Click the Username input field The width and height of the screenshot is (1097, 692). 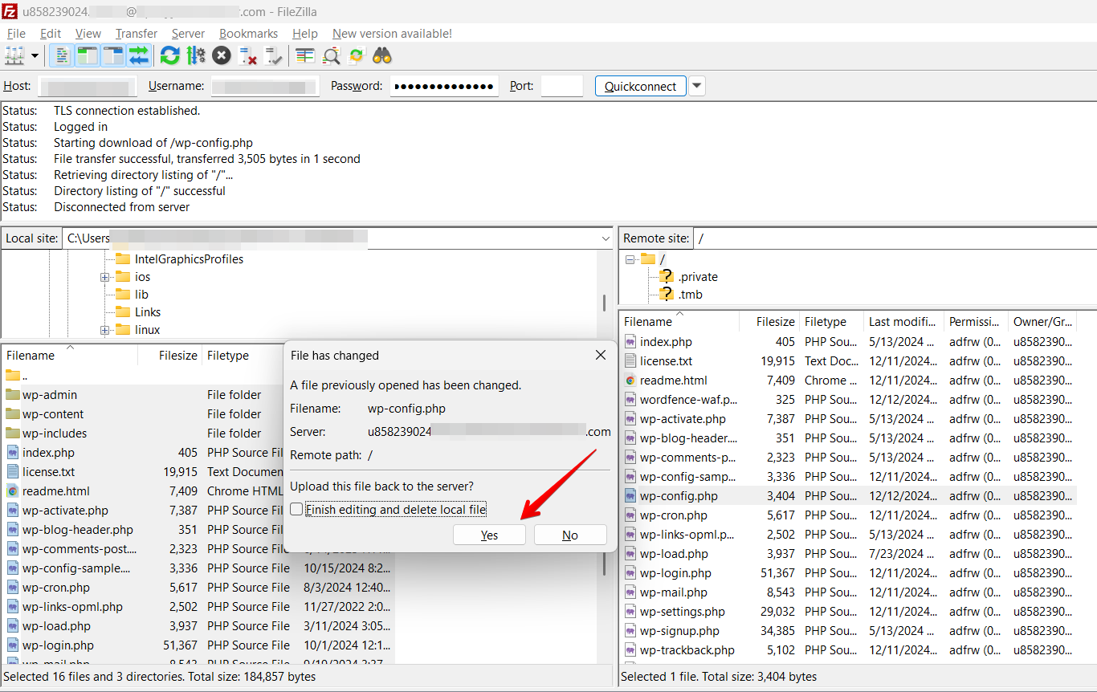click(265, 86)
